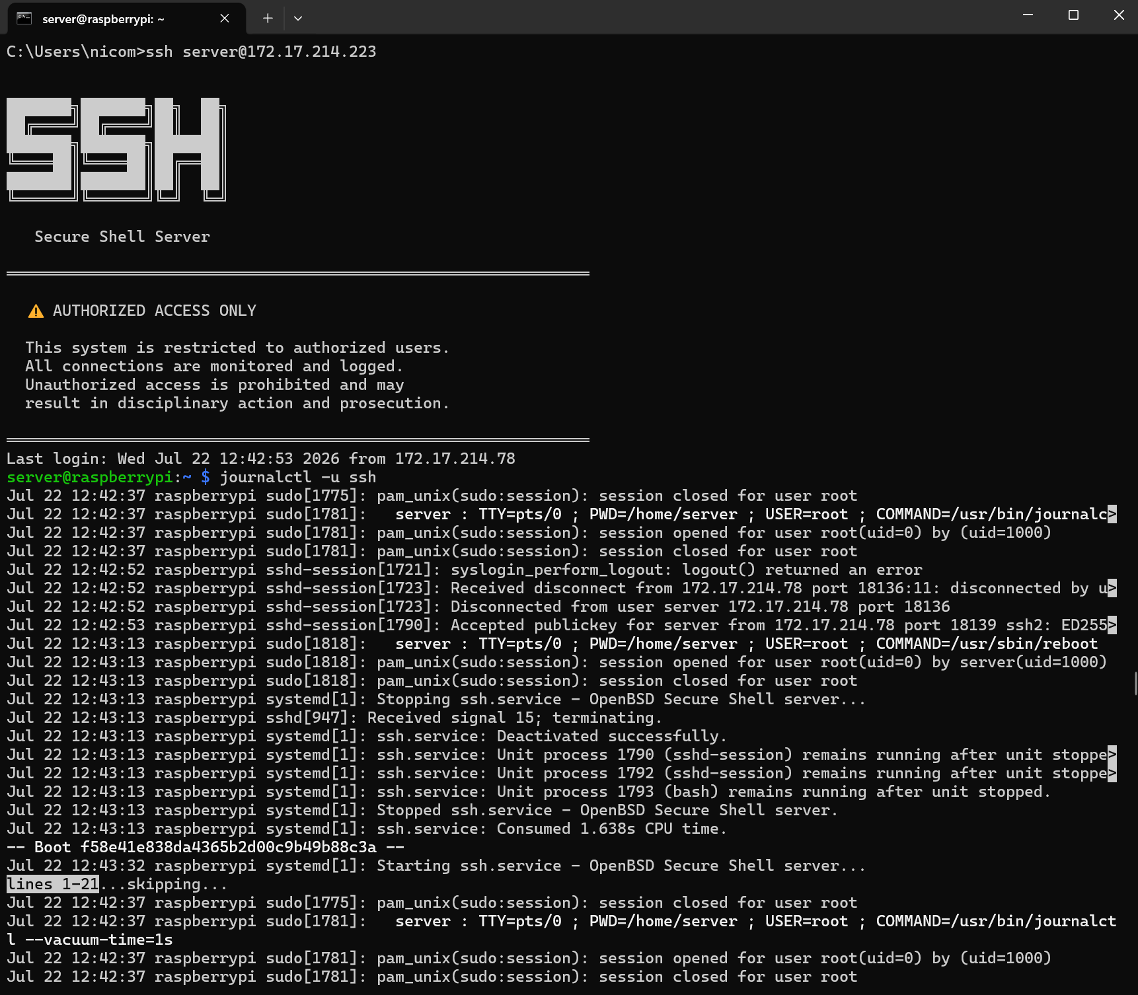The width and height of the screenshot is (1138, 995).
Task: Click the truncation marker on the Unit process 1792 line
Action: tap(1112, 773)
